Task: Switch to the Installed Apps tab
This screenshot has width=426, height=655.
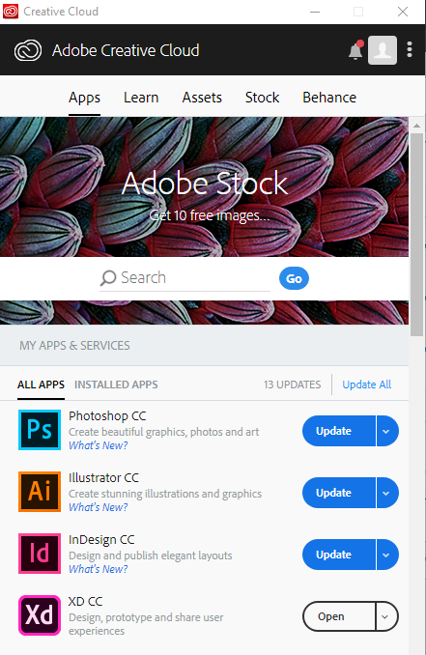Action: click(116, 384)
